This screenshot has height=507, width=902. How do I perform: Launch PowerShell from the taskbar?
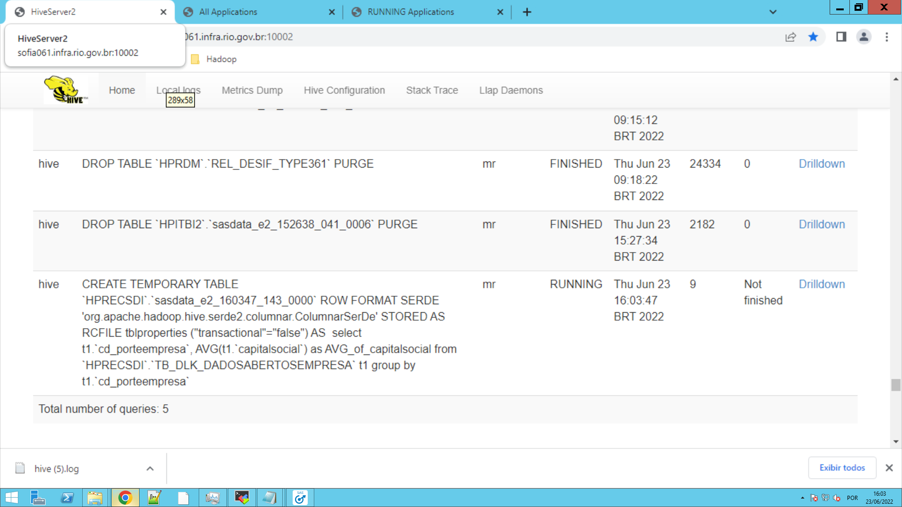click(x=67, y=498)
